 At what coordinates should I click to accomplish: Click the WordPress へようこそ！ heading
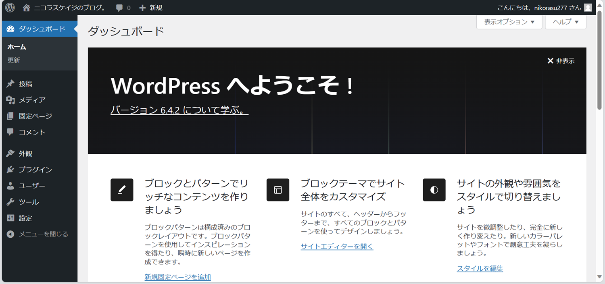tap(232, 85)
